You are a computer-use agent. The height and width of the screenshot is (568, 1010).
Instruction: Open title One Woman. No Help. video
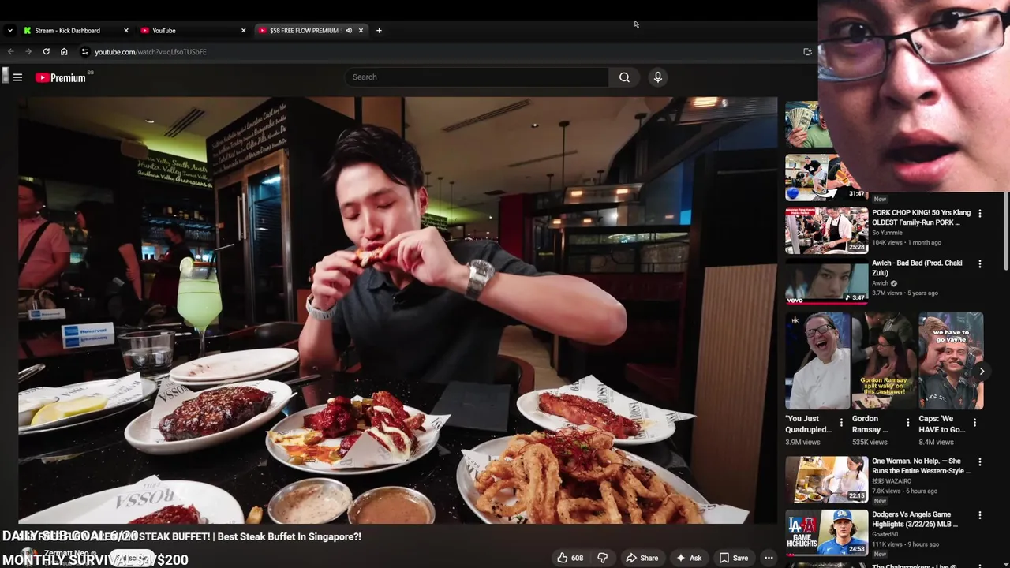tap(921, 466)
